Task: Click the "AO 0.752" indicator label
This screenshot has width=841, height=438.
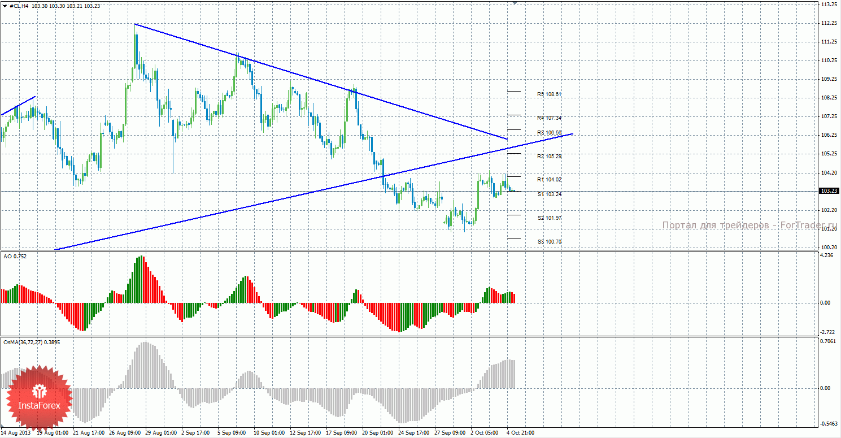Action: [15, 256]
